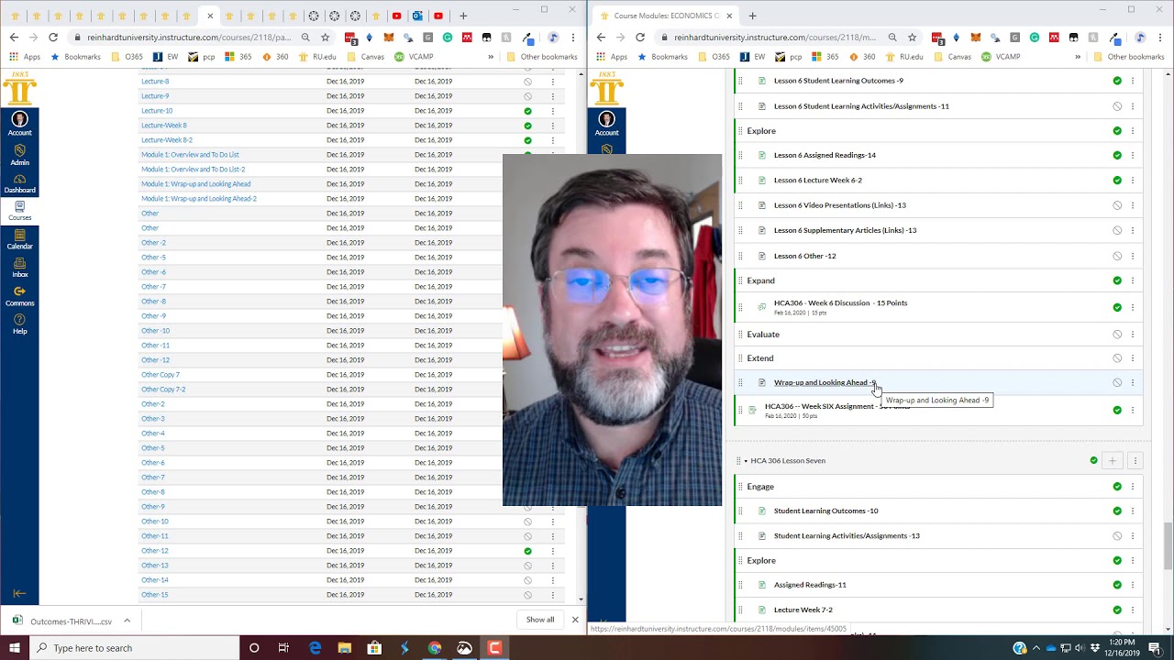Open options for HCA 306 Lesson Seven module
The height and width of the screenshot is (660, 1174).
point(1135,460)
